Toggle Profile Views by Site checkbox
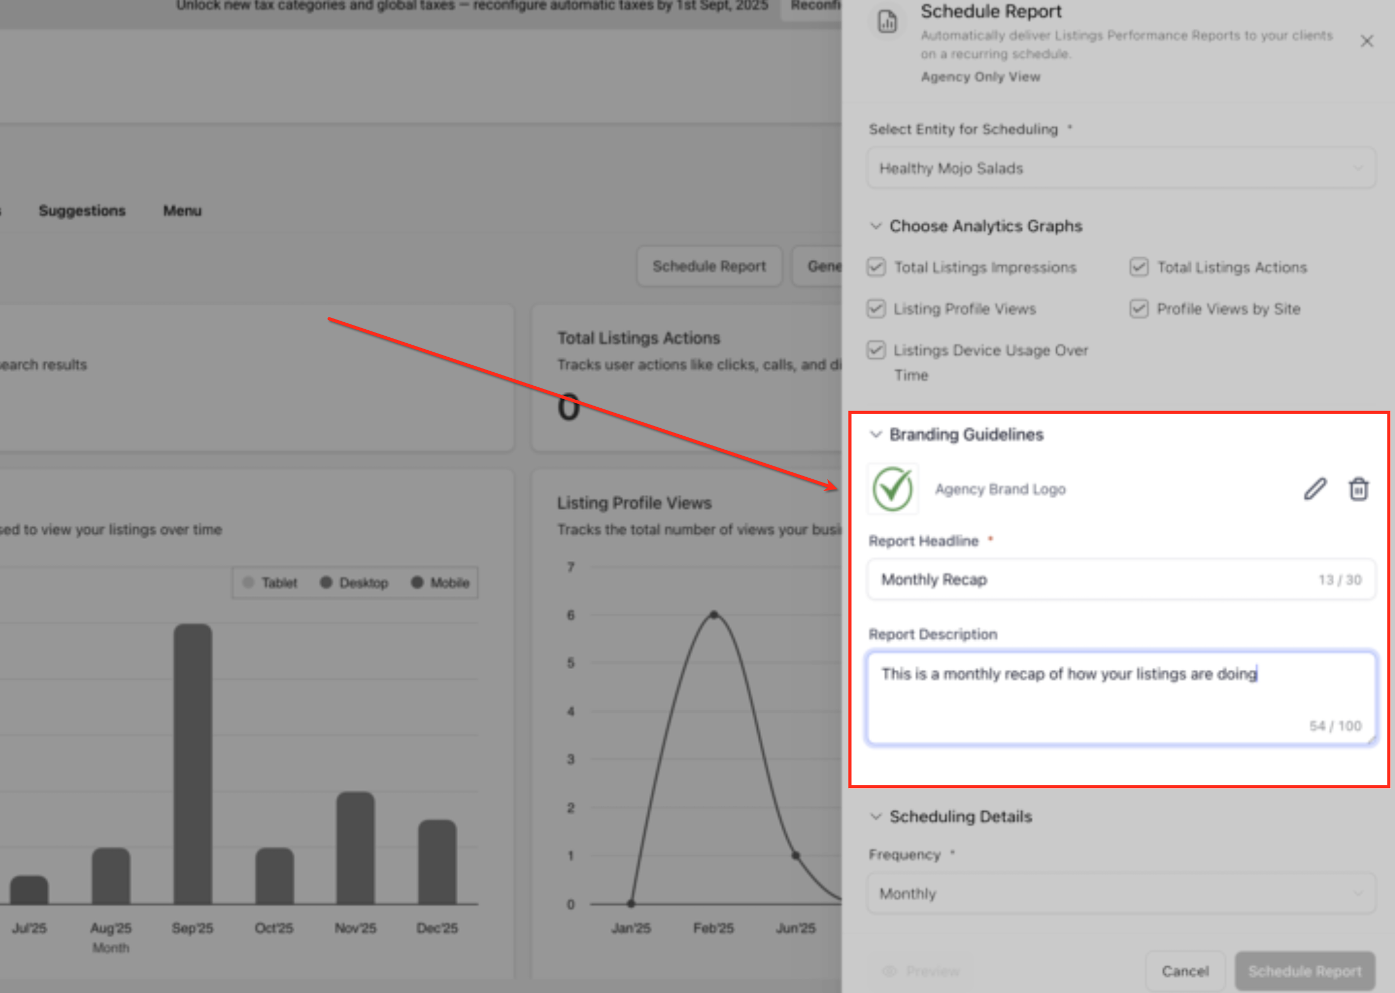 tap(1138, 309)
